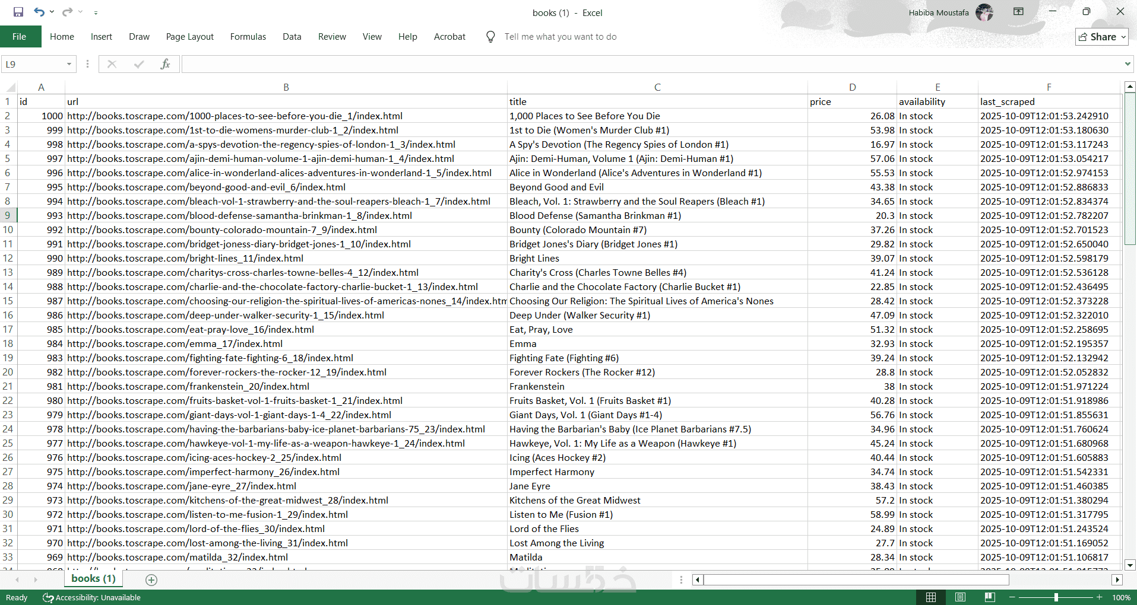Screen dimensions: 1137x605
Task: Select column E header
Action: 938,87
